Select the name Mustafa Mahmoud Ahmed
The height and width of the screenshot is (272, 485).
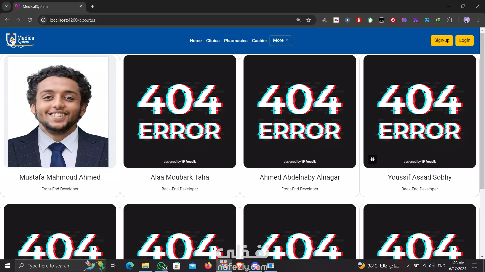pyautogui.click(x=60, y=177)
